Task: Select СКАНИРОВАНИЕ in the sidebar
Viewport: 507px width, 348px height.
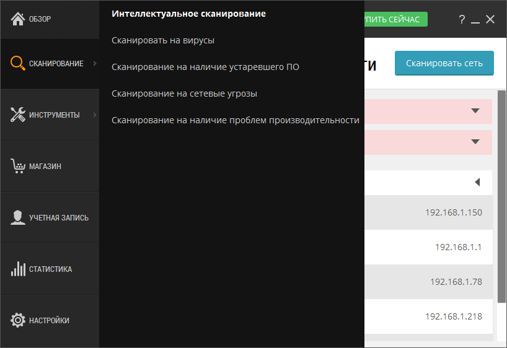Action: coord(50,63)
